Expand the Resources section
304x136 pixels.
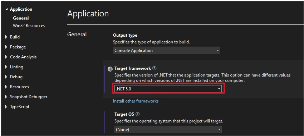pyautogui.click(x=6, y=87)
